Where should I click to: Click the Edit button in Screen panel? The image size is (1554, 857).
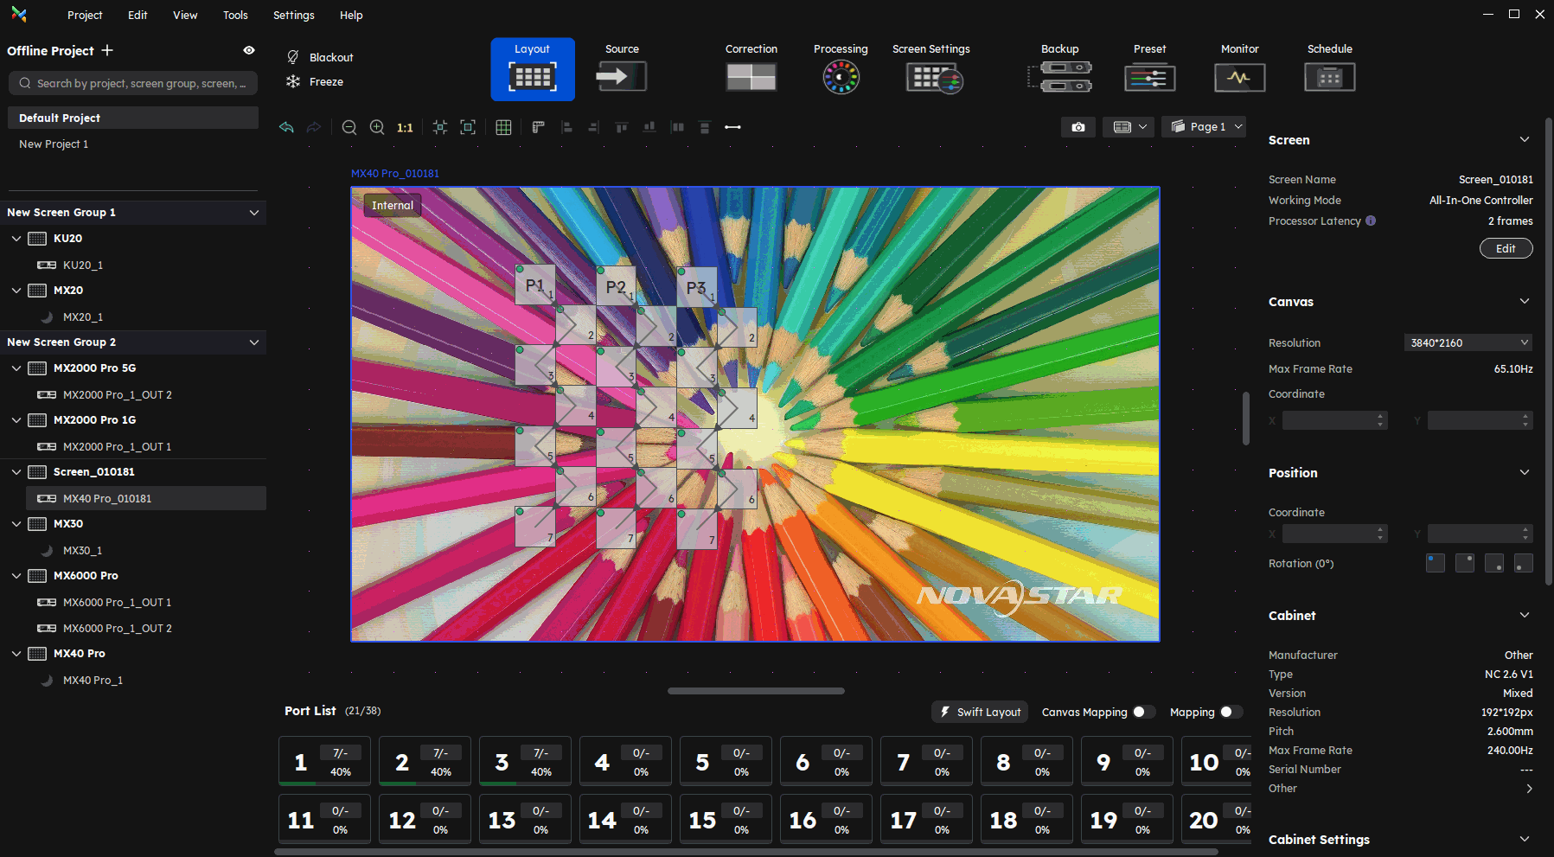point(1506,248)
